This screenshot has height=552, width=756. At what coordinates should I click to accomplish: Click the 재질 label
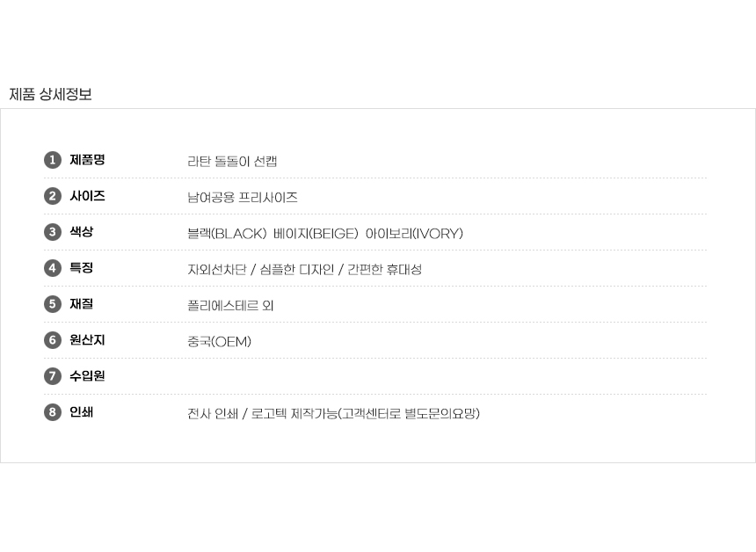tap(82, 304)
